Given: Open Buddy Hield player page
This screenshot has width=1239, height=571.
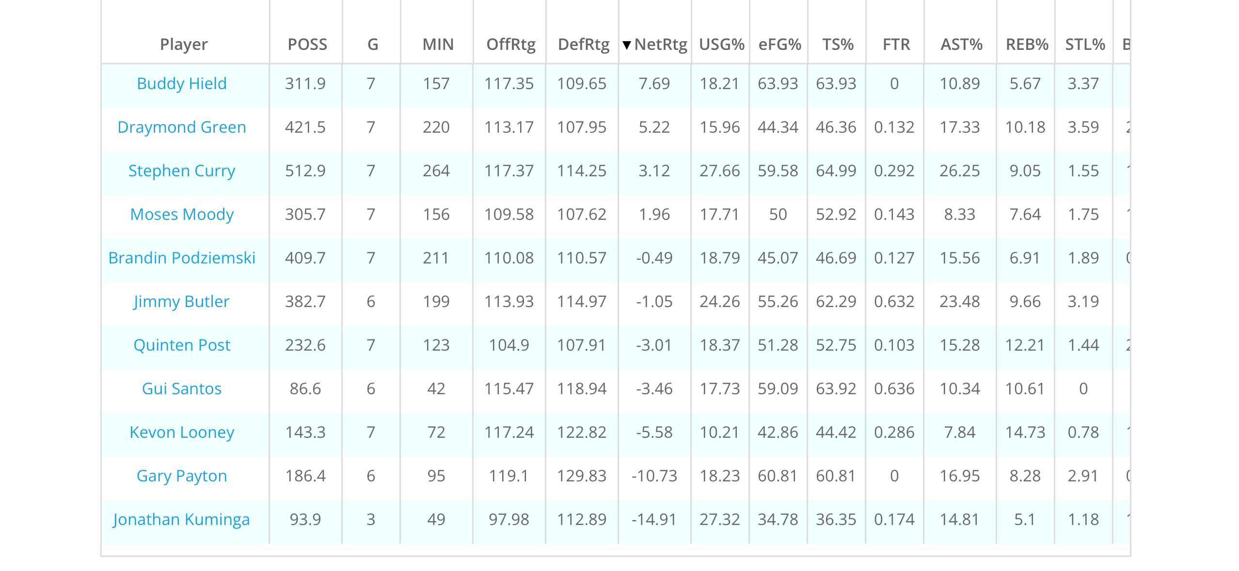Looking at the screenshot, I should coord(182,84).
